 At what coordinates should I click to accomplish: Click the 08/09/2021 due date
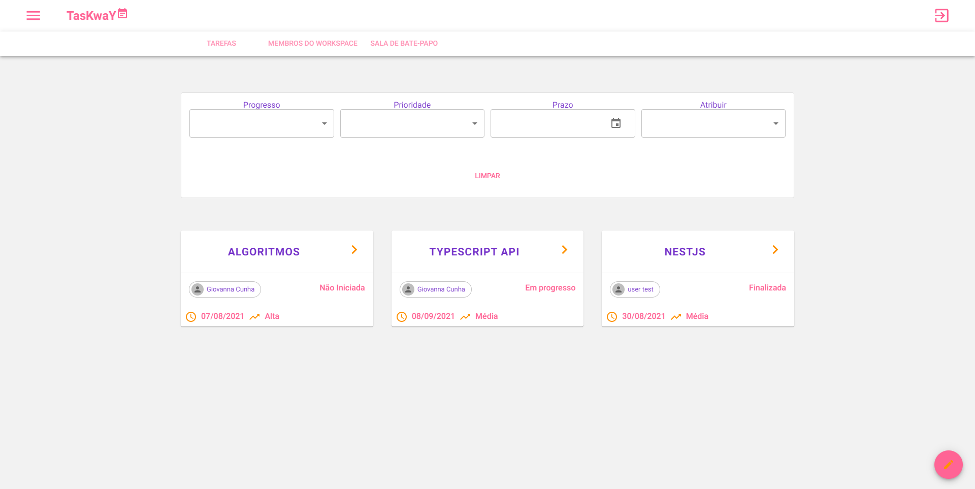[433, 316]
